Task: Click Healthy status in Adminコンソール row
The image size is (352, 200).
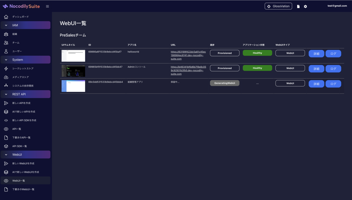Action: (257, 68)
